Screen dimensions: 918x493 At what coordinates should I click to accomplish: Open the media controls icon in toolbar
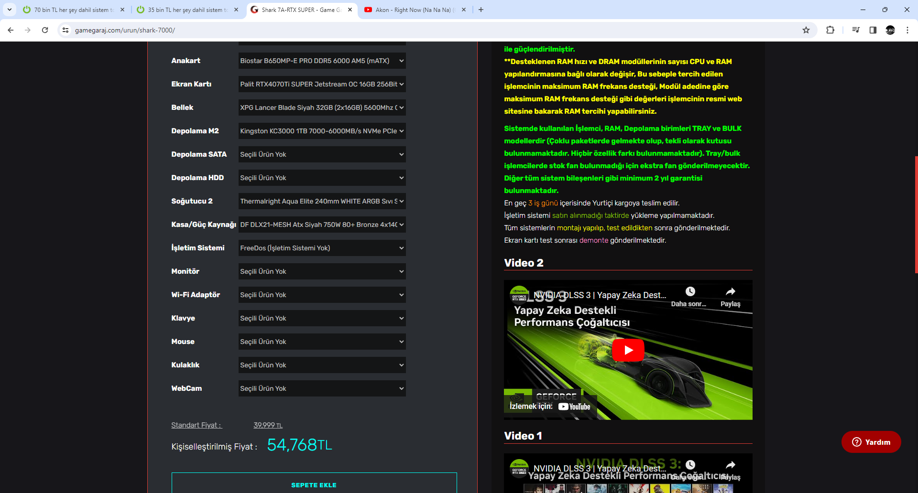coord(856,30)
